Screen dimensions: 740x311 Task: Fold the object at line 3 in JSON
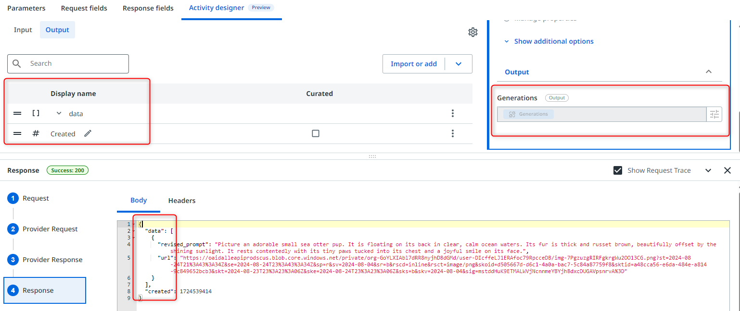tap(134, 238)
